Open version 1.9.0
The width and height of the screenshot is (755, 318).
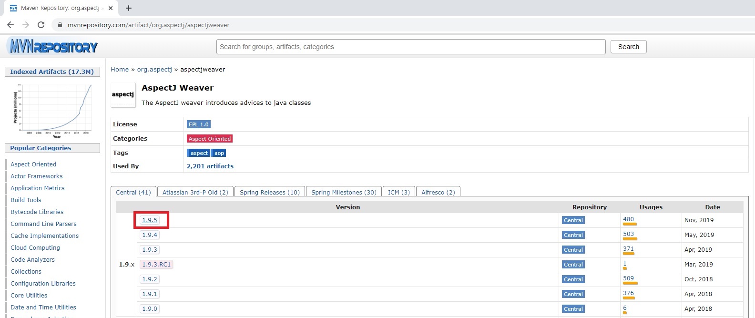point(150,309)
